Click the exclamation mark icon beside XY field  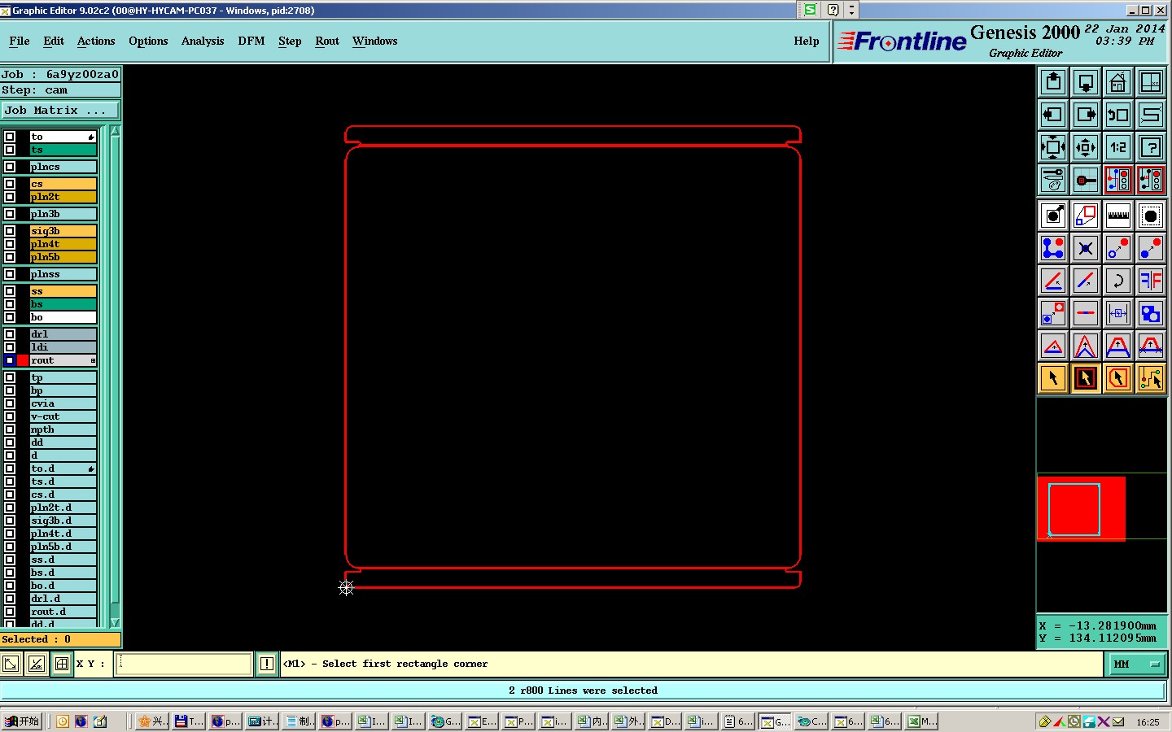266,664
